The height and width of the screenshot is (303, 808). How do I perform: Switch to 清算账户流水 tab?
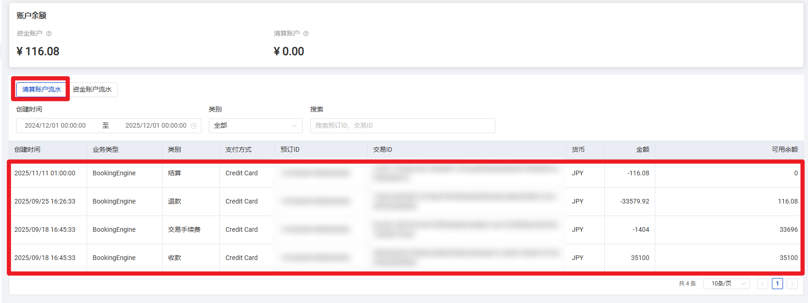[41, 90]
